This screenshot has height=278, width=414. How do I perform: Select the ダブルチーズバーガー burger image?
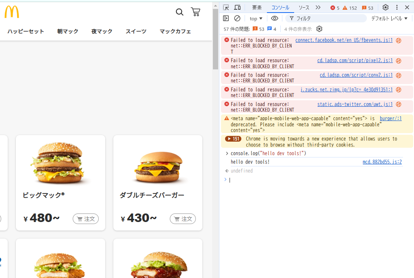point(158,168)
